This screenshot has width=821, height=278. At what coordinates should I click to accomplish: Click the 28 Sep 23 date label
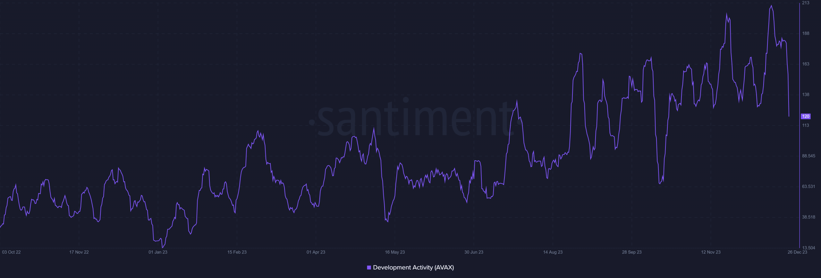(x=632, y=252)
